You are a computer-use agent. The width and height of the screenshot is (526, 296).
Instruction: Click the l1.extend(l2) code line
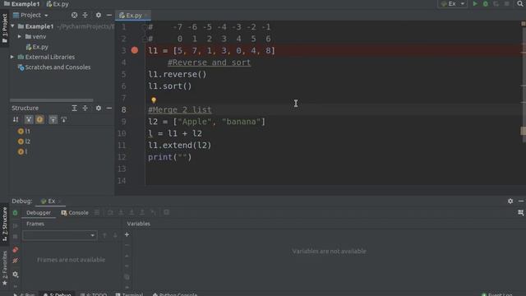point(180,146)
